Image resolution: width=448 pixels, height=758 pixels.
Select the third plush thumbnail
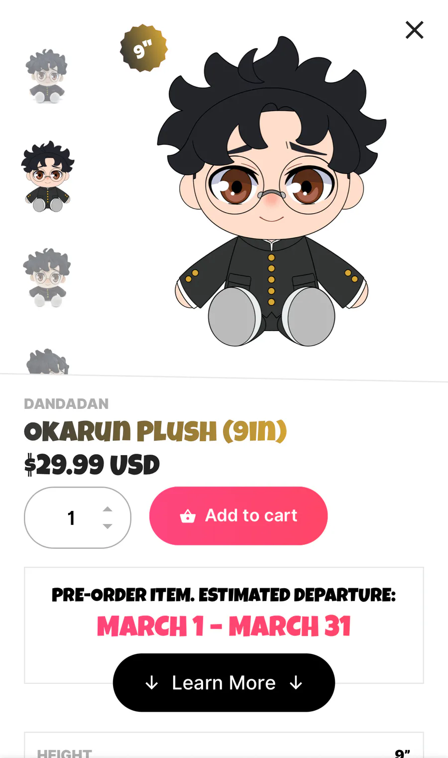[47, 277]
